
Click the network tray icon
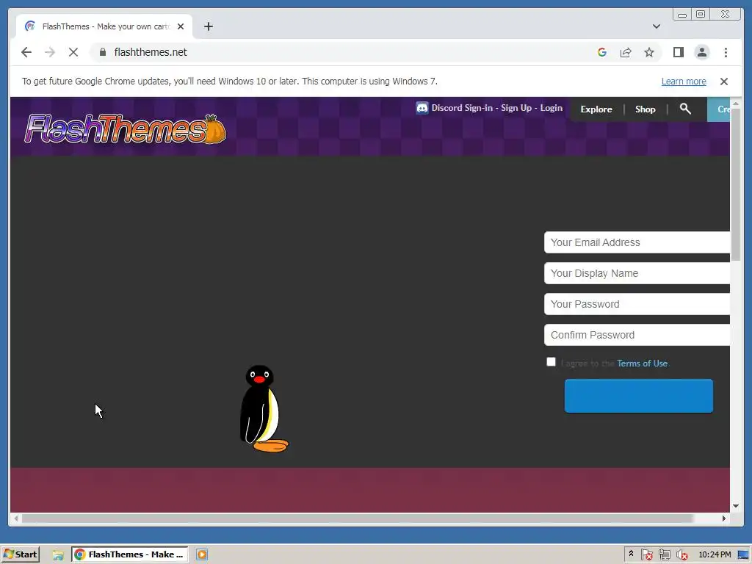[x=664, y=555]
